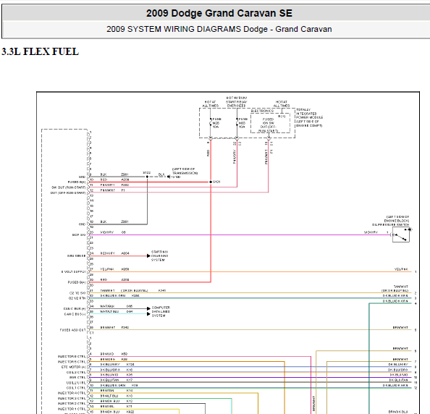The width and height of the screenshot is (430, 414).
Task: Click the S122 splice dot
Action: tap(147, 177)
